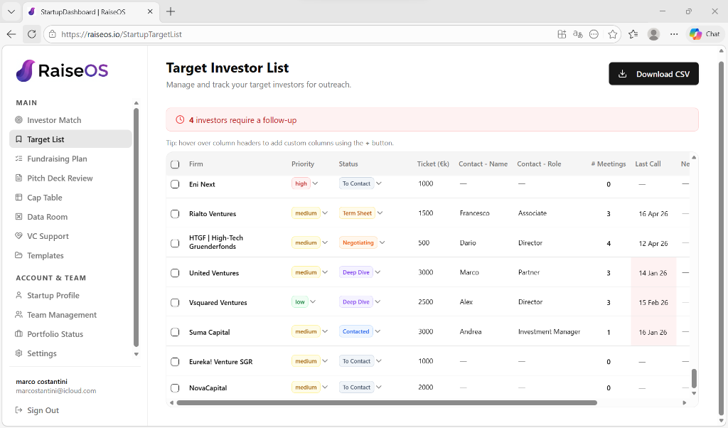Click Suma Capital Investment Manager cell

click(550, 332)
